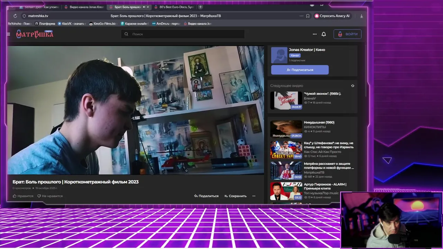Image resolution: width=443 pixels, height=249 pixels.
Task: Open browser address bar more options
Action: [301, 16]
